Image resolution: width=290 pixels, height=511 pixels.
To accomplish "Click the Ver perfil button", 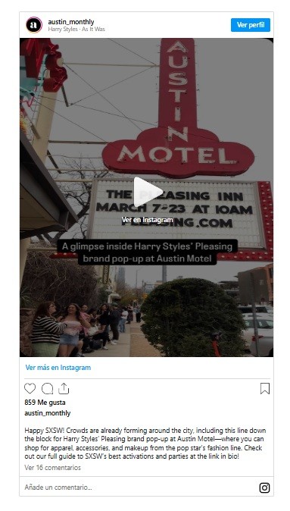I will (x=251, y=25).
